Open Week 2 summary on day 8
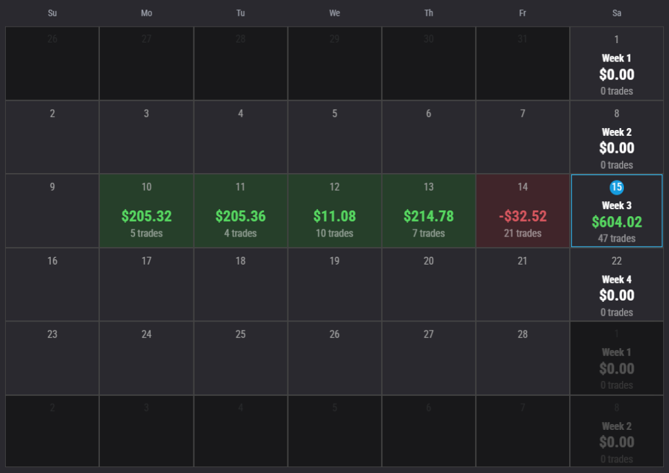The image size is (669, 473). coord(617,138)
